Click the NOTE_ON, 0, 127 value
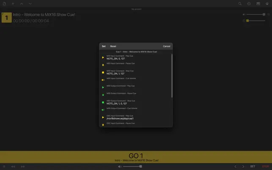 [115, 59]
